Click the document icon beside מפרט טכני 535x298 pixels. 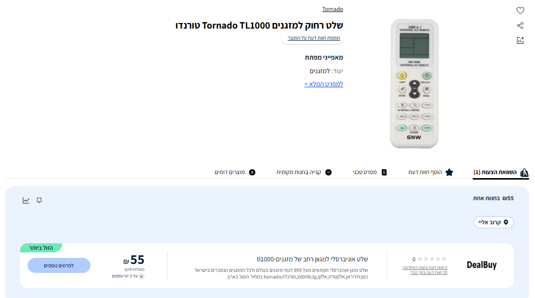(384, 172)
